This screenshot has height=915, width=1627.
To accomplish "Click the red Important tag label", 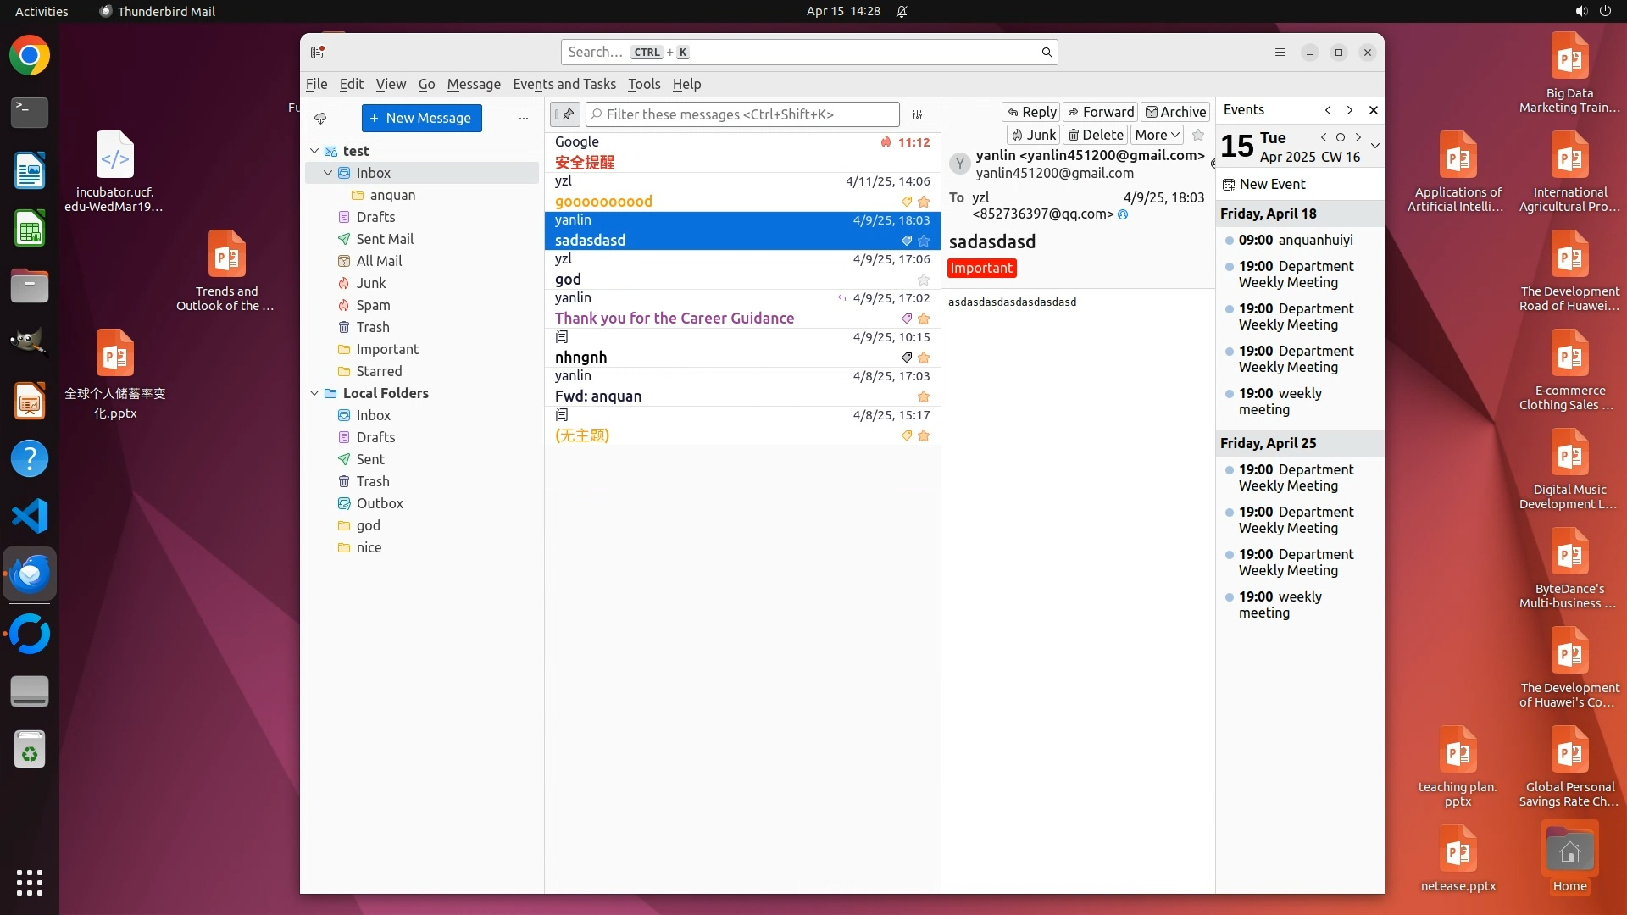I will point(980,268).
